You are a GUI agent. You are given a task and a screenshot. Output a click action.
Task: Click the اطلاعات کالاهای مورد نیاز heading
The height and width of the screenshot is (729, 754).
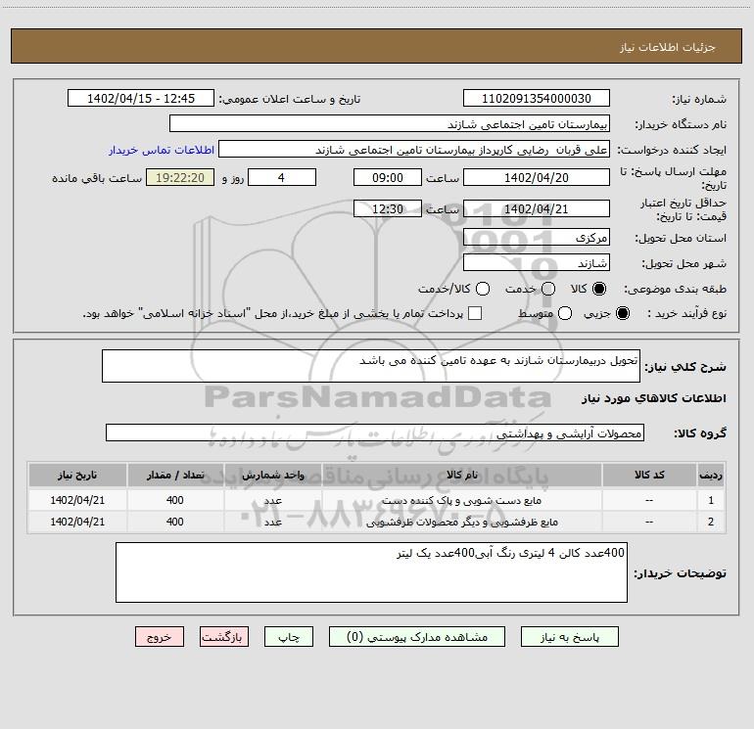(x=654, y=398)
